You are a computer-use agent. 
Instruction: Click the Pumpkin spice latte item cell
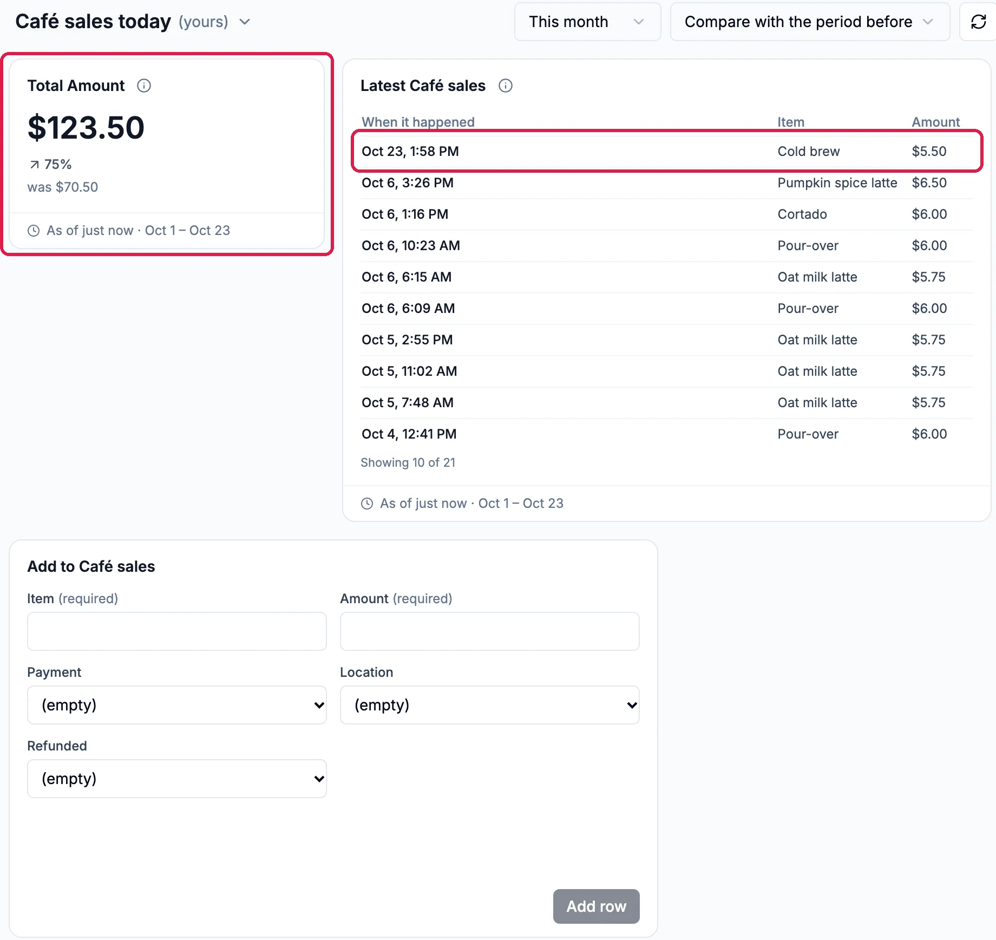point(837,183)
